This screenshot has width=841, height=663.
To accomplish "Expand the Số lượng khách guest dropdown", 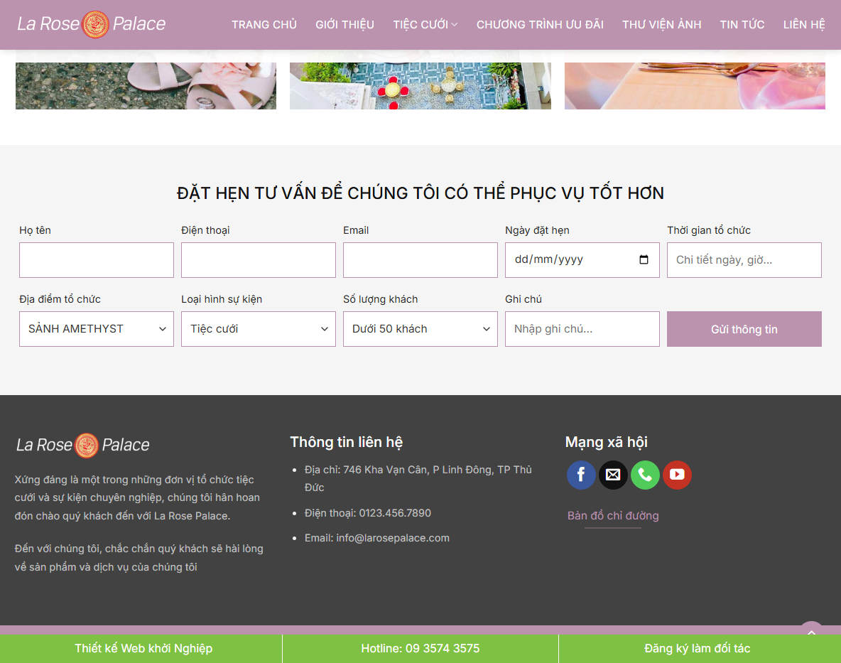I will tap(420, 329).
